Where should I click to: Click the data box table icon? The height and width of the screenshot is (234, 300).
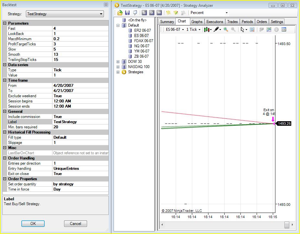[x=284, y=29]
